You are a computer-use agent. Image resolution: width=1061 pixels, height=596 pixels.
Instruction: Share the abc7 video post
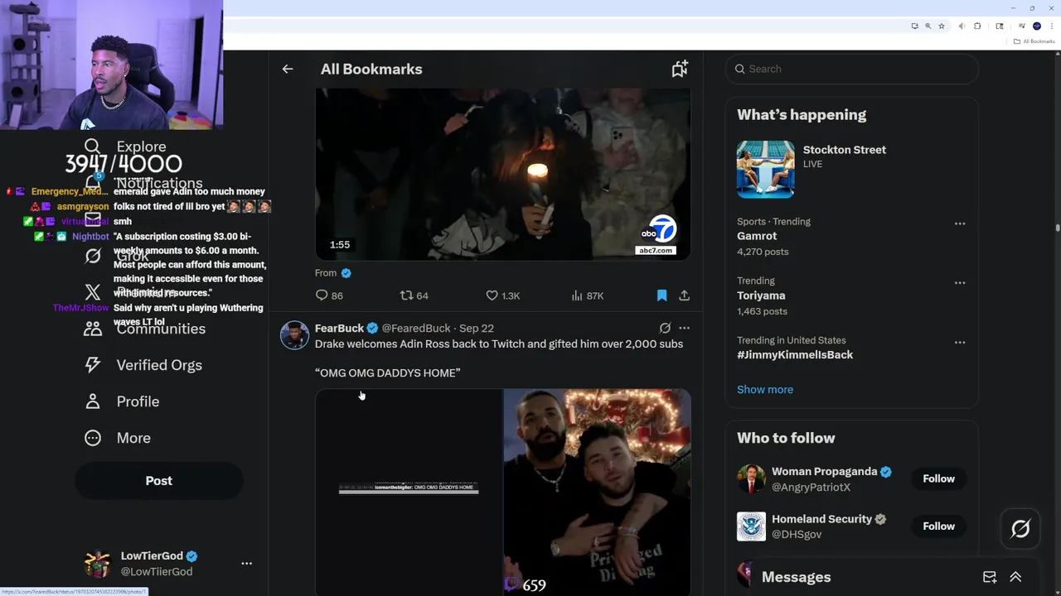(x=684, y=296)
